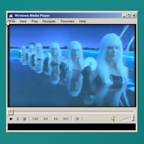Click the Windows Media Player title icon

(11, 15)
